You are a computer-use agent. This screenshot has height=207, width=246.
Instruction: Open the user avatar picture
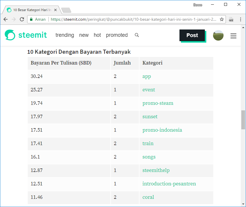tap(218, 35)
